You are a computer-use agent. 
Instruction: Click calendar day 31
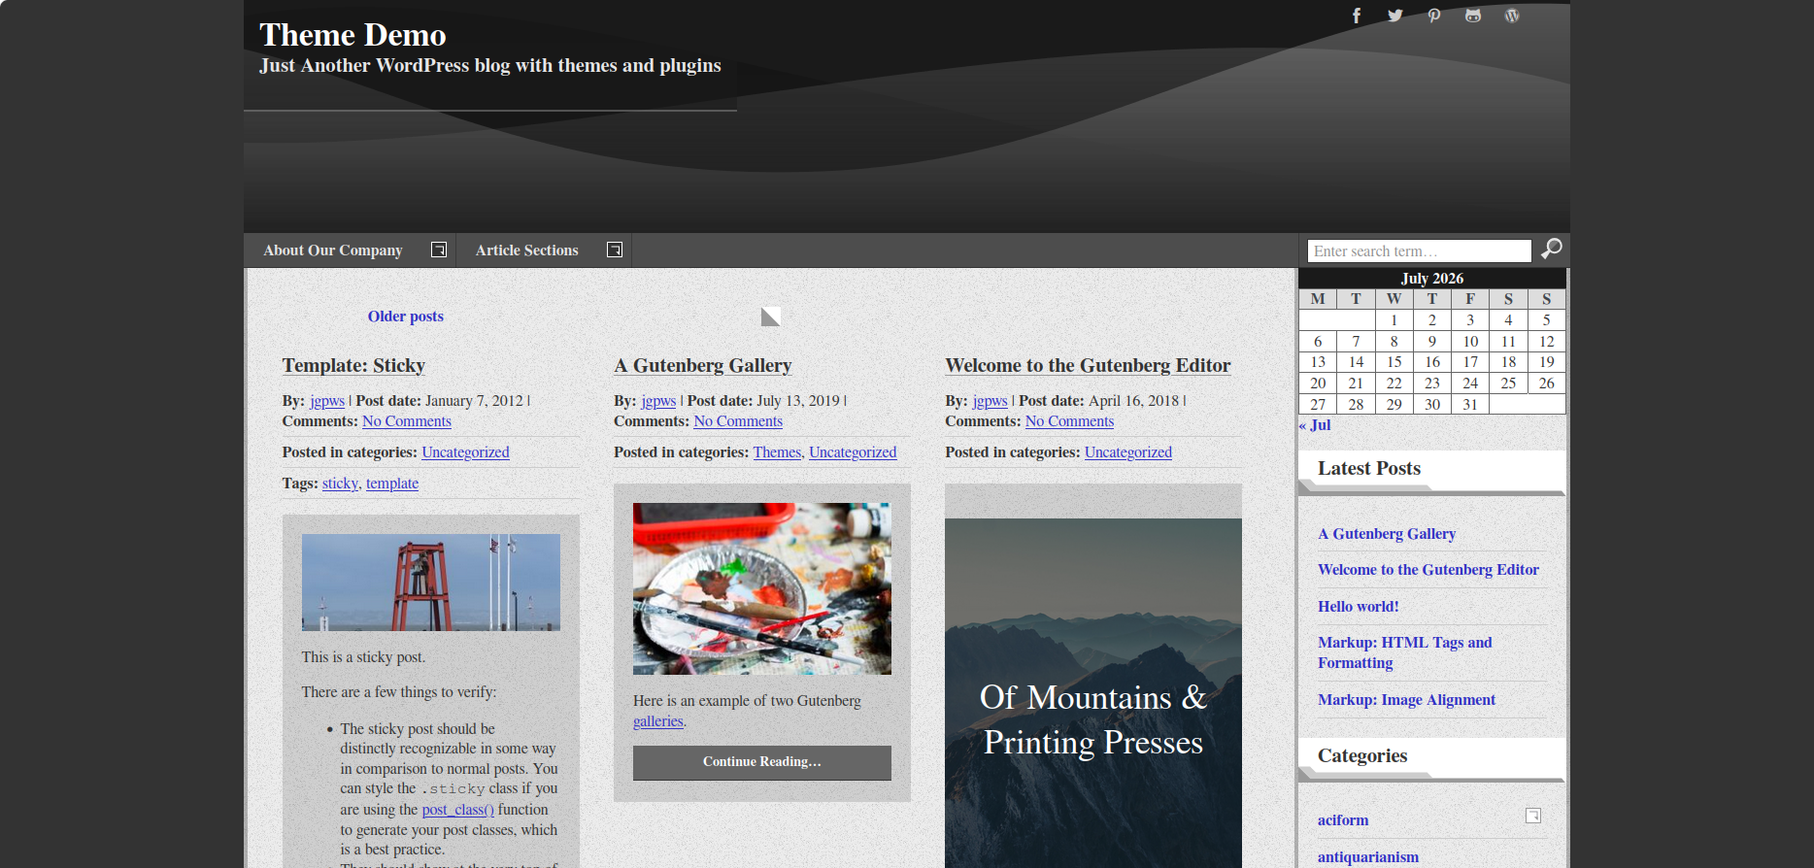1470,405
